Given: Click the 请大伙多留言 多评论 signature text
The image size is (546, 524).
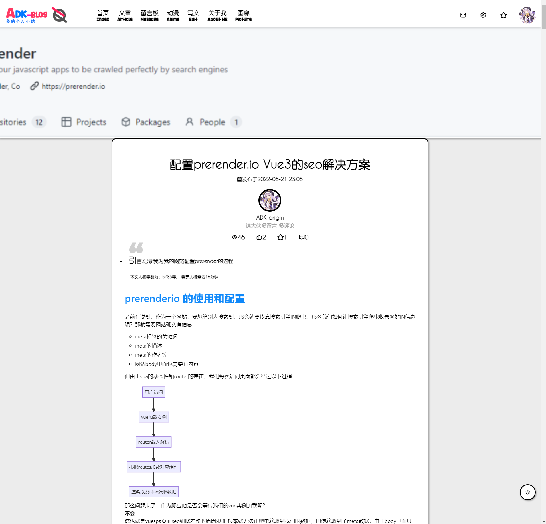Looking at the screenshot, I should 270,226.
